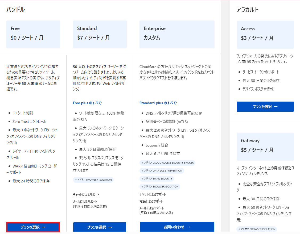The height and width of the screenshot is (234, 300).
Task: Click the Gateway $5 plan header card
Action: pyautogui.click(x=265, y=147)
